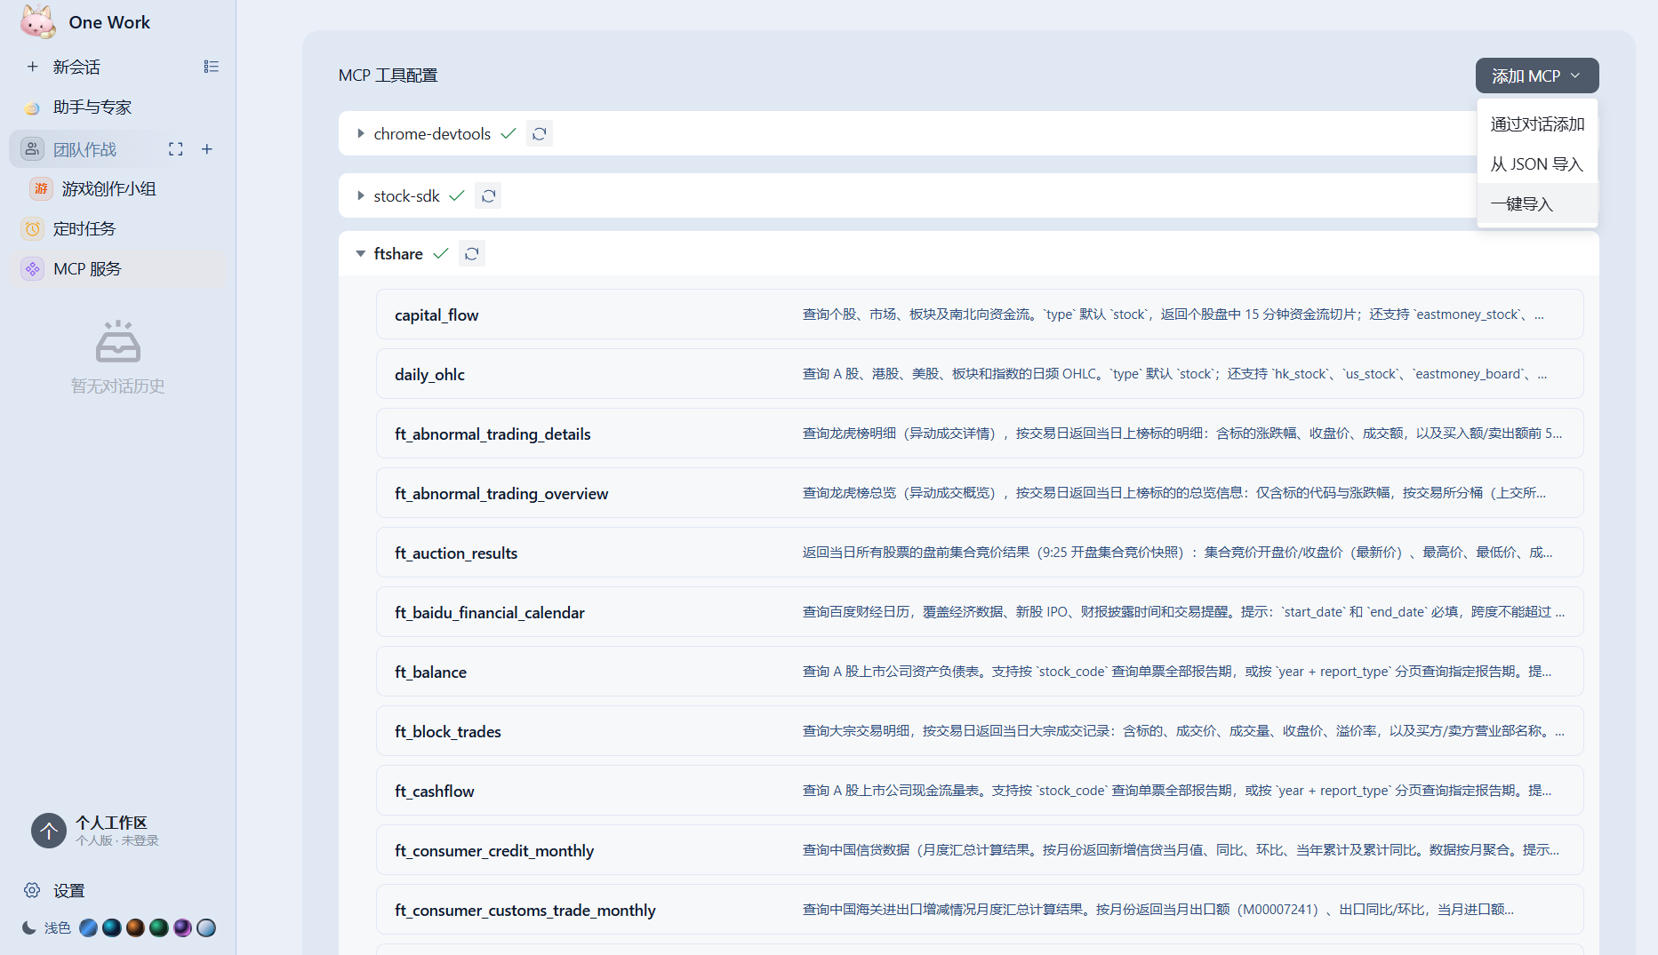
Task: Add a team with the plus beside 团队作战
Action: (x=207, y=149)
